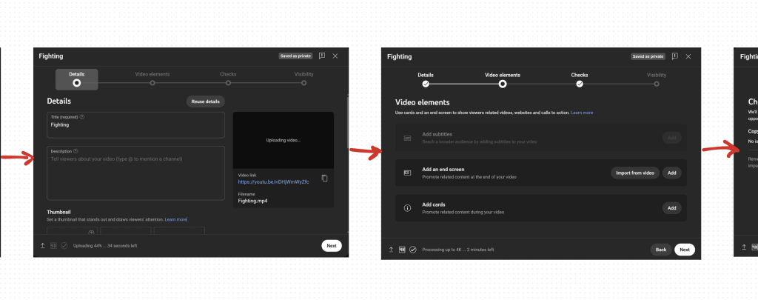Return to the Details step in the Video elements dialog
758x300 pixels.
[426, 83]
